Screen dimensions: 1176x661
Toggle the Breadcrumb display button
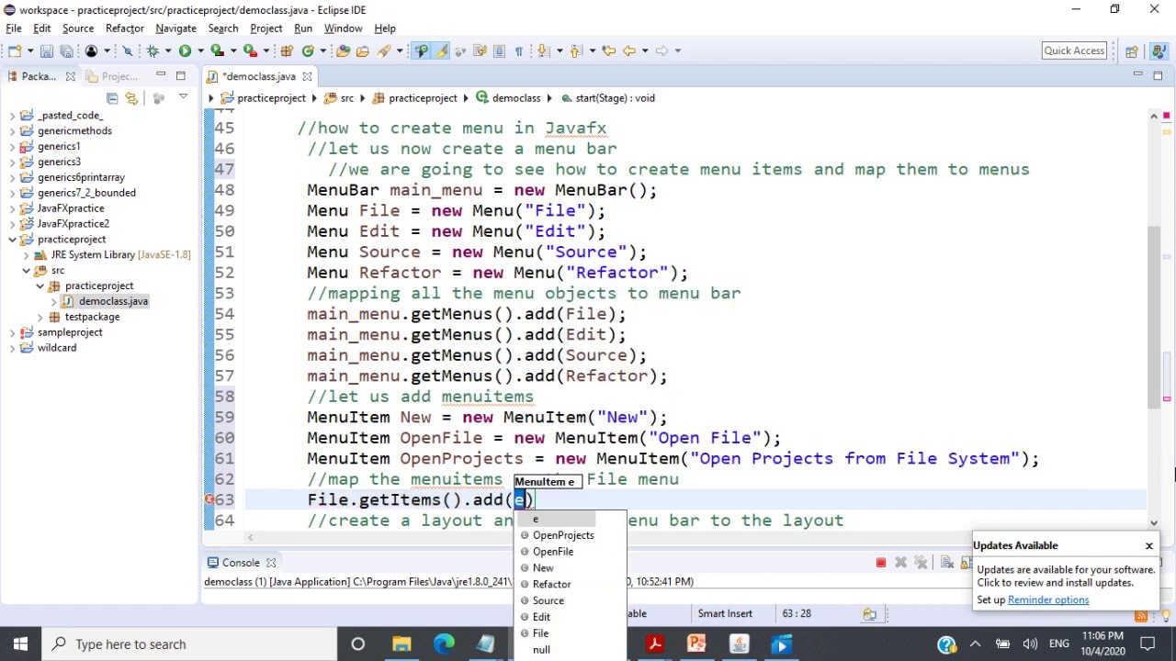(421, 50)
